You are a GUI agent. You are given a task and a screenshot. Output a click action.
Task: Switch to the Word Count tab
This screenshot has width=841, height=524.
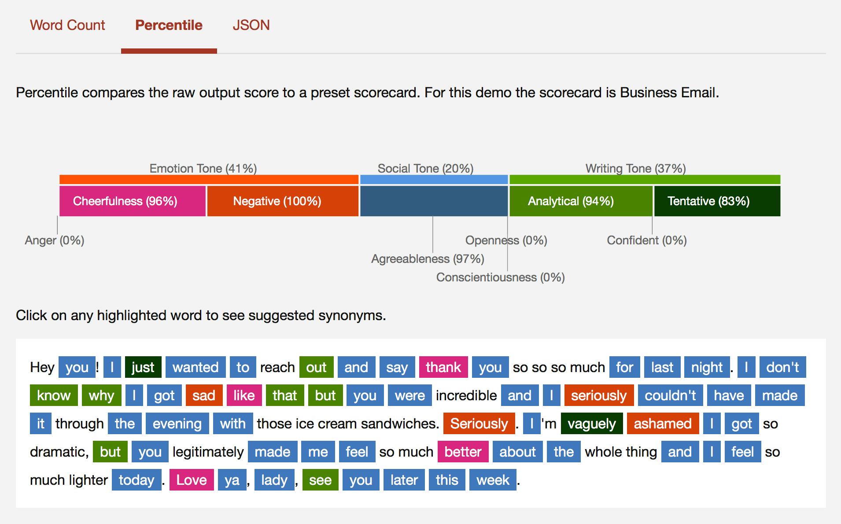pos(67,25)
